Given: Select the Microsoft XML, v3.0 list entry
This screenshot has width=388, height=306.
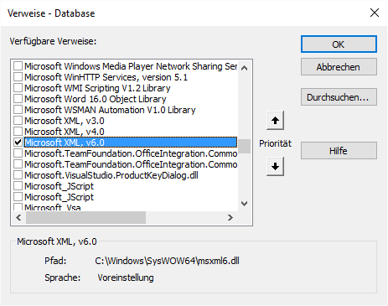Looking at the screenshot, I should [x=65, y=121].
